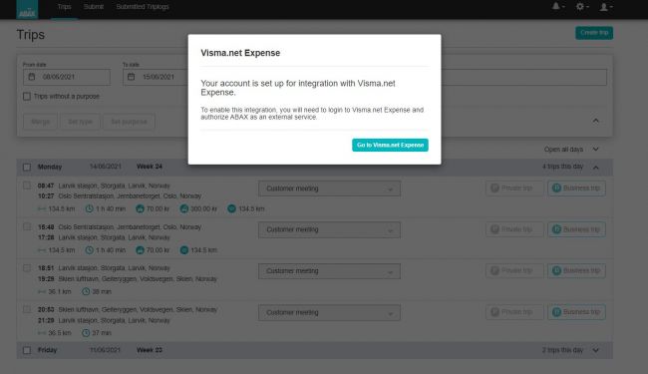Select all Friday 11/06/2021 trips checkbox
The width and height of the screenshot is (648, 374).
[27, 350]
